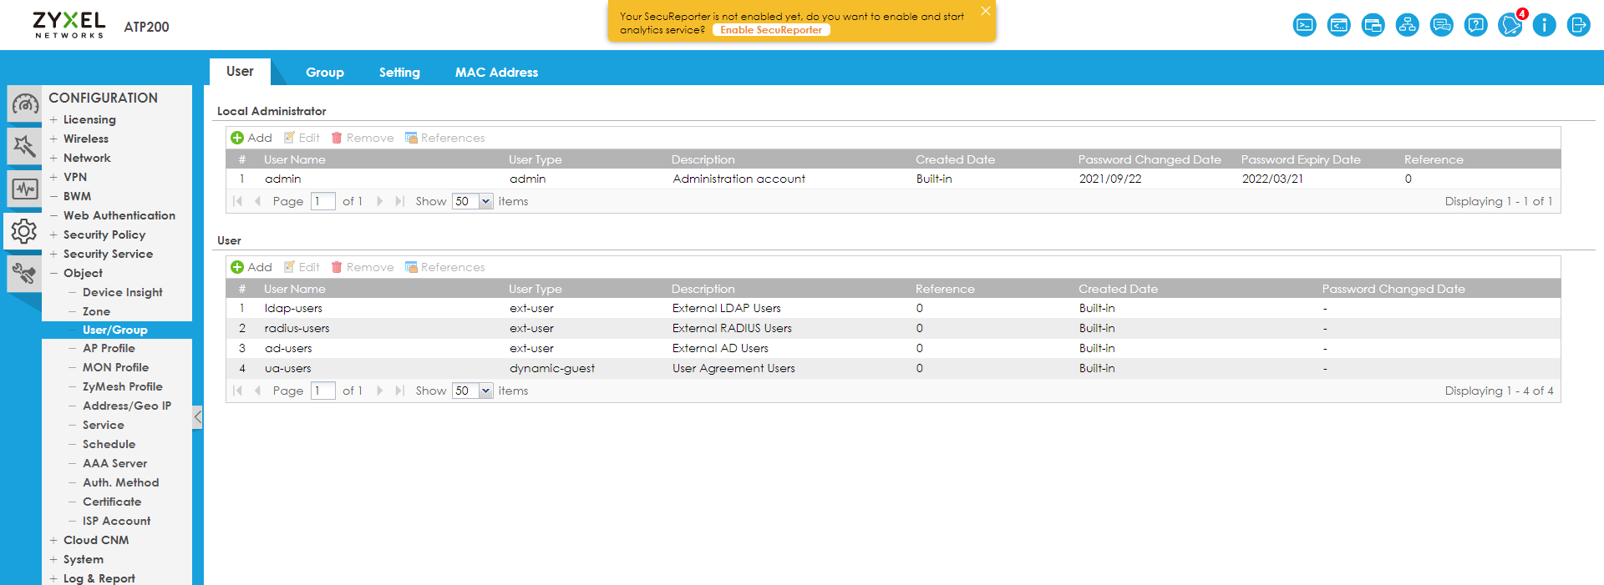Click the page number field in User table
This screenshot has height=585, width=1604.
(x=322, y=391)
